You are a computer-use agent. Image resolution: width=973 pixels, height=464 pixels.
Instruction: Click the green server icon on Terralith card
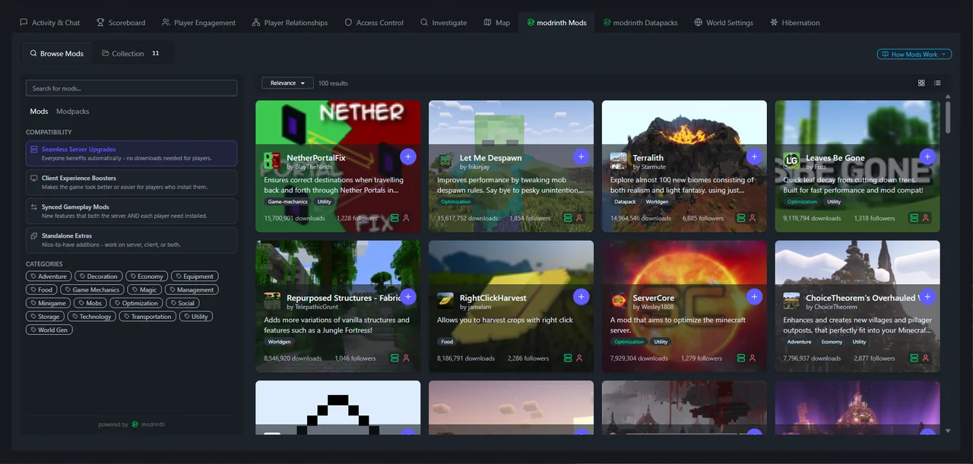(x=740, y=218)
